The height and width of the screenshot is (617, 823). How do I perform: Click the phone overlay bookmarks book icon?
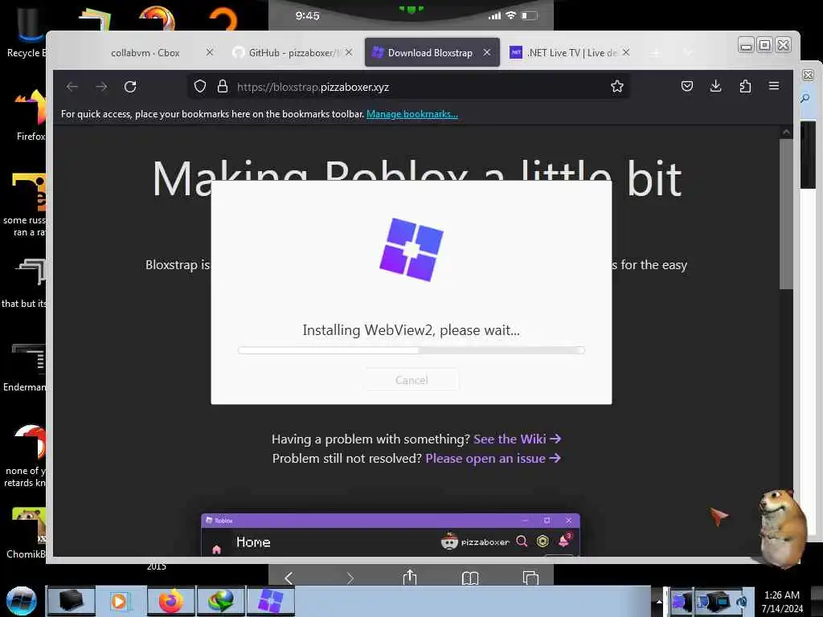[x=470, y=578]
